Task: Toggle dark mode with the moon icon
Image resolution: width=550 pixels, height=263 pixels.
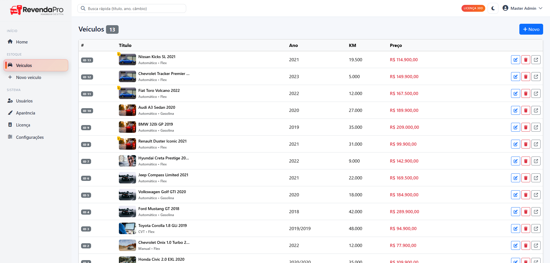Action: pos(493,8)
